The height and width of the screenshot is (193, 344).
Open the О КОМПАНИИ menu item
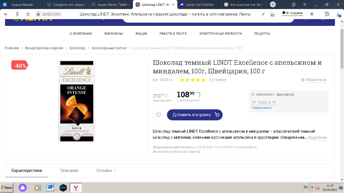point(81,34)
